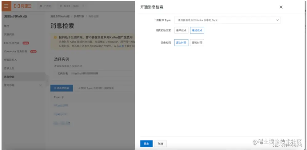Click the 工作台 home icon
This screenshot has width=307, height=150.
coord(41,6)
